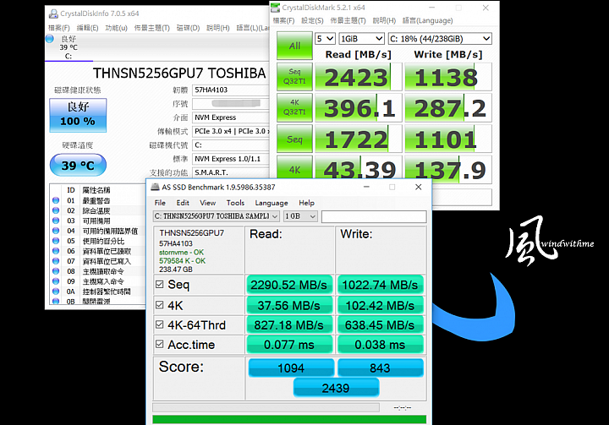Image resolution: width=609 pixels, height=425 pixels.
Task: Click the 4K test button in CrystalDiskMark
Action: [294, 167]
